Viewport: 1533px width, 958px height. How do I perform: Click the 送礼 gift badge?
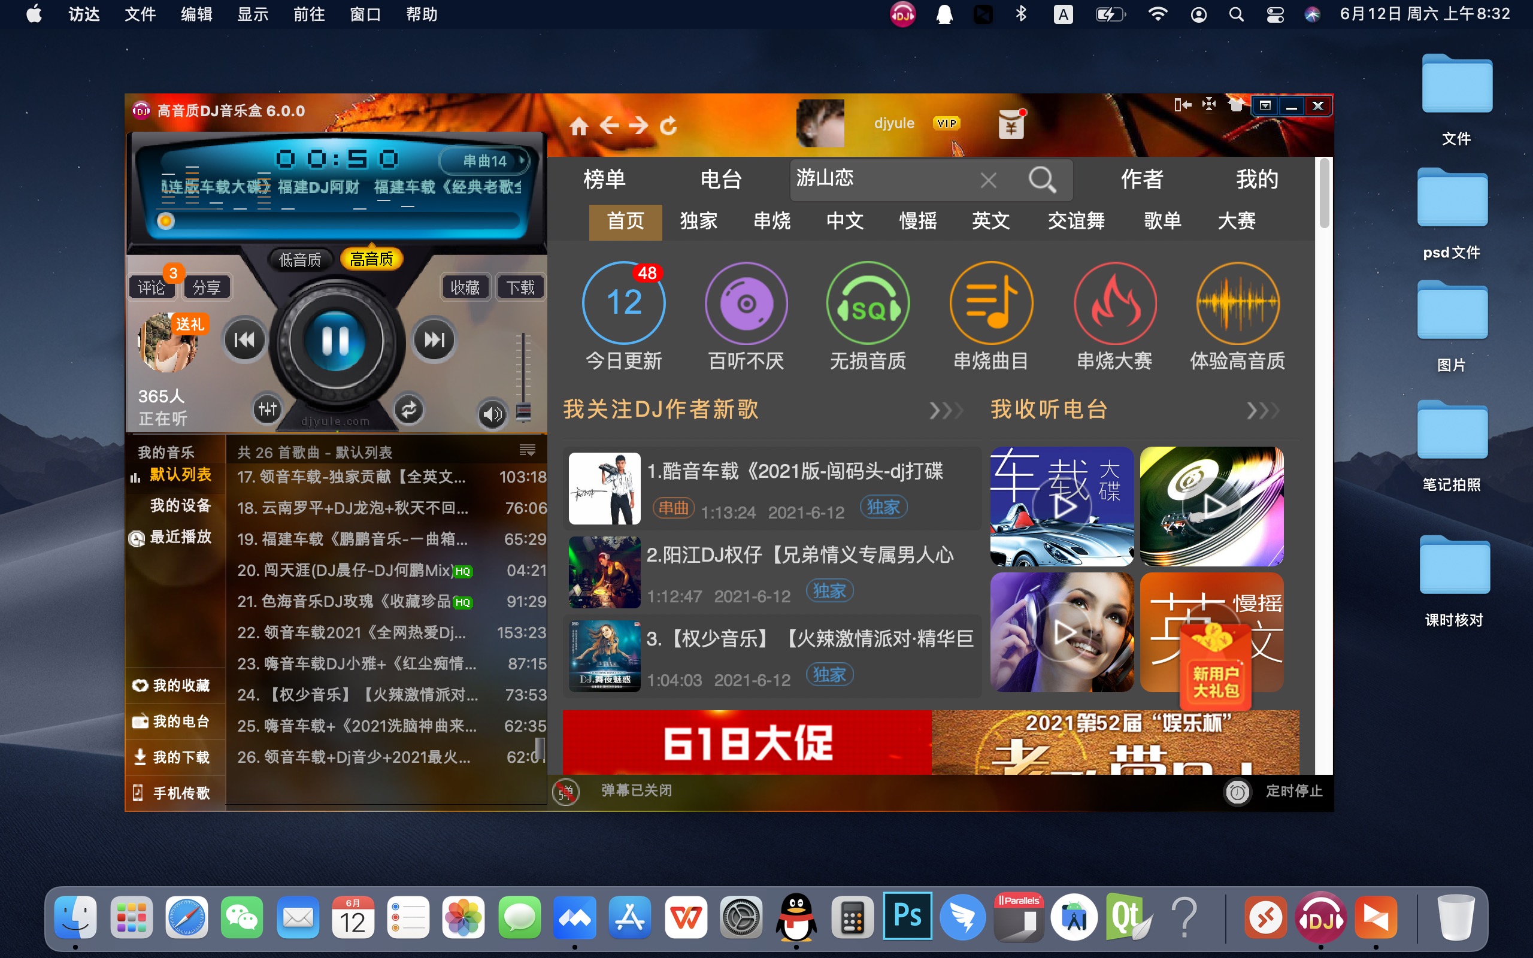tap(189, 325)
